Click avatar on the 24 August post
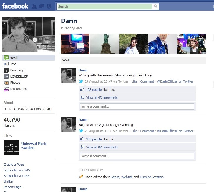 pyautogui.click(x=68, y=76)
